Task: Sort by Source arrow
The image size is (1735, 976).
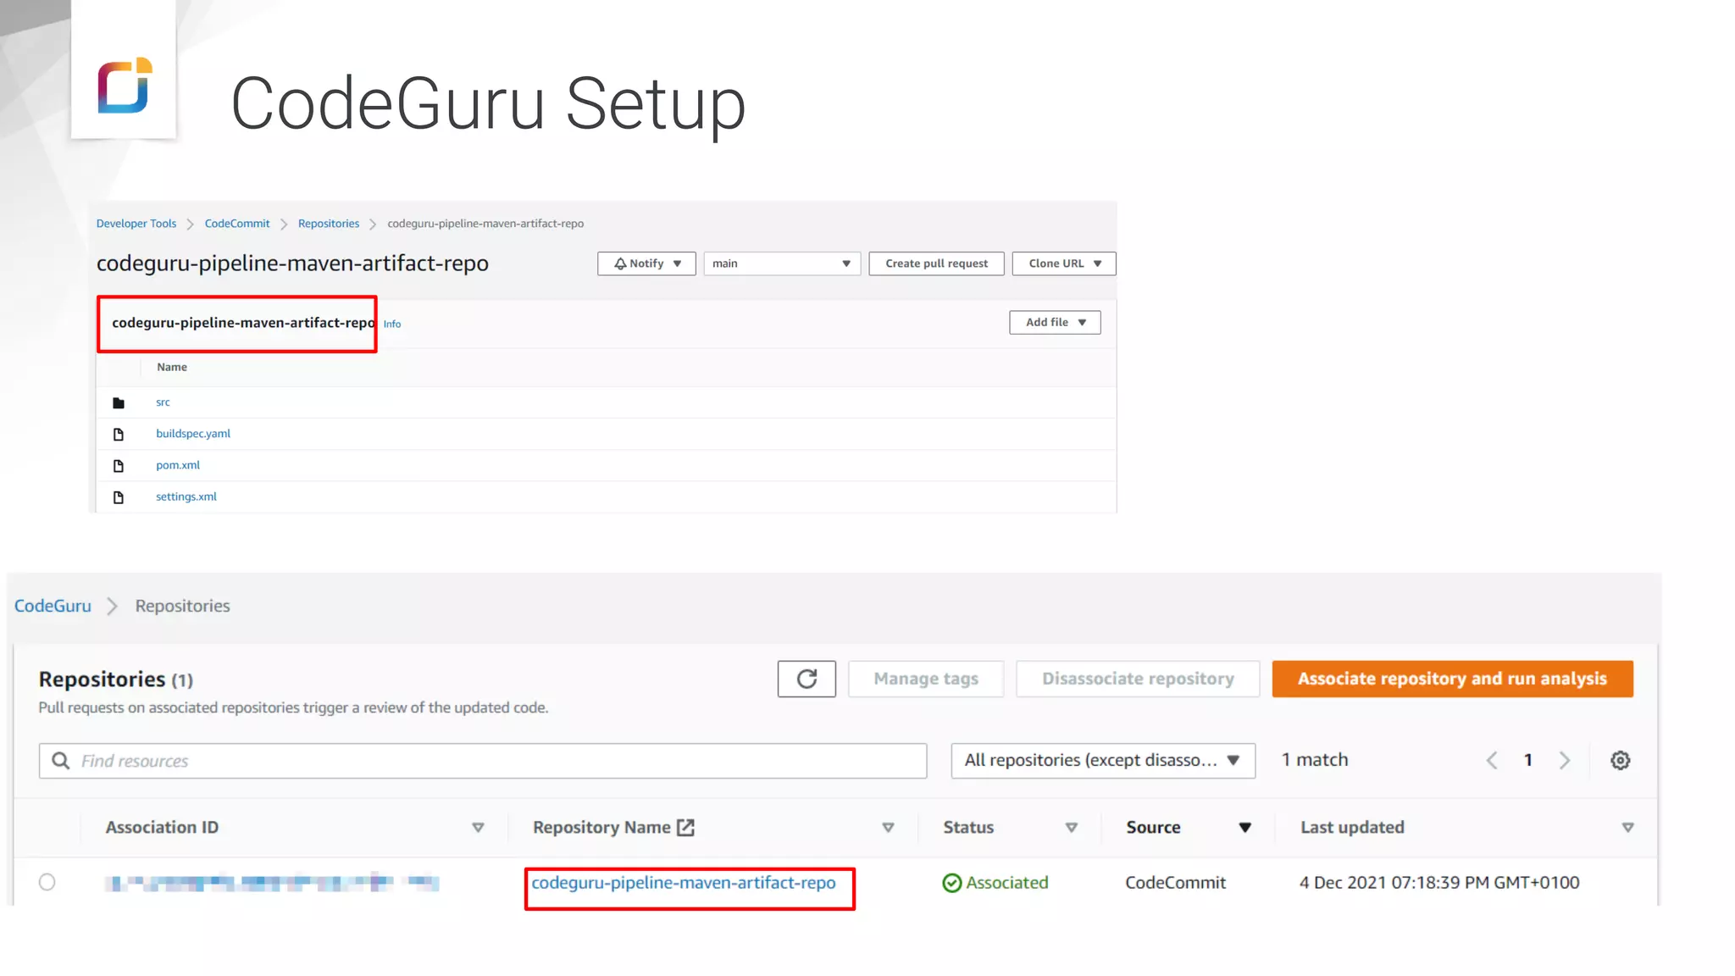Action: [1244, 828]
